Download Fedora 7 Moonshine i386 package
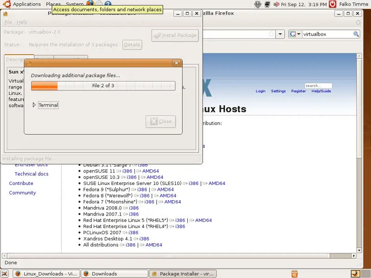371x278 pixels. pyautogui.click(x=149, y=202)
